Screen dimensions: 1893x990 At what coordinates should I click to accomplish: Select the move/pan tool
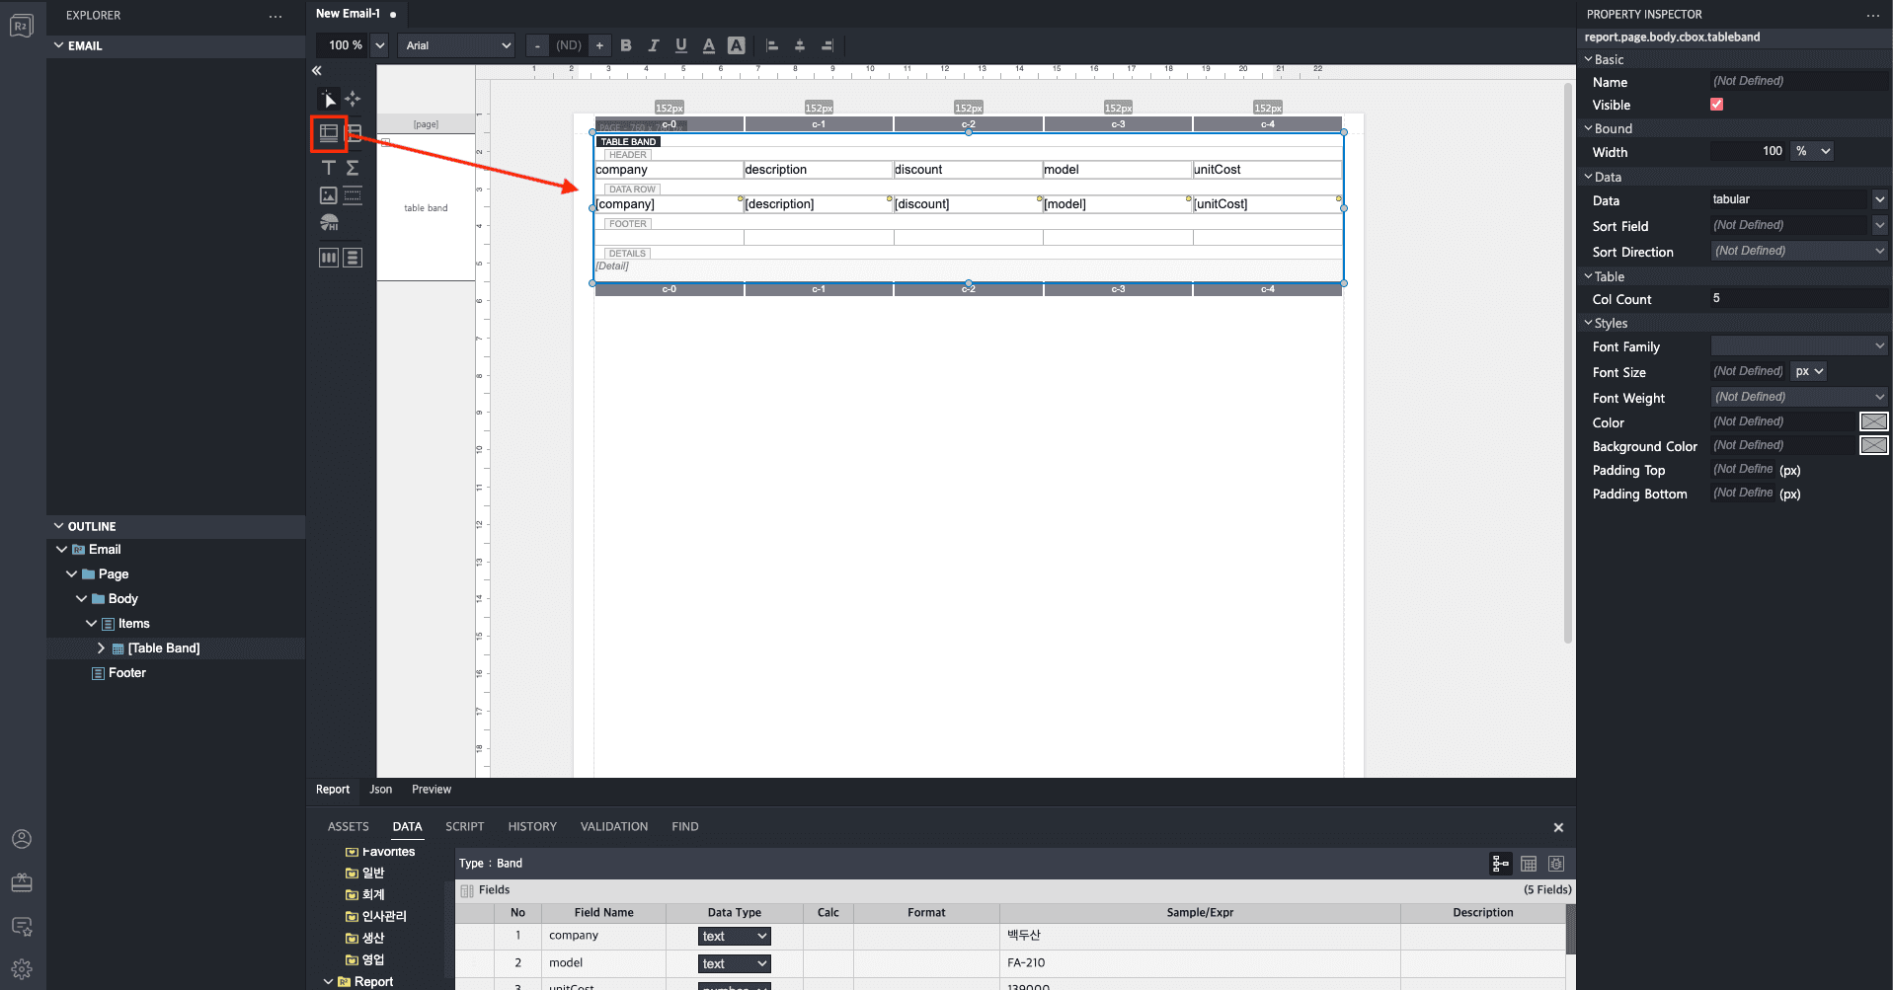(353, 99)
